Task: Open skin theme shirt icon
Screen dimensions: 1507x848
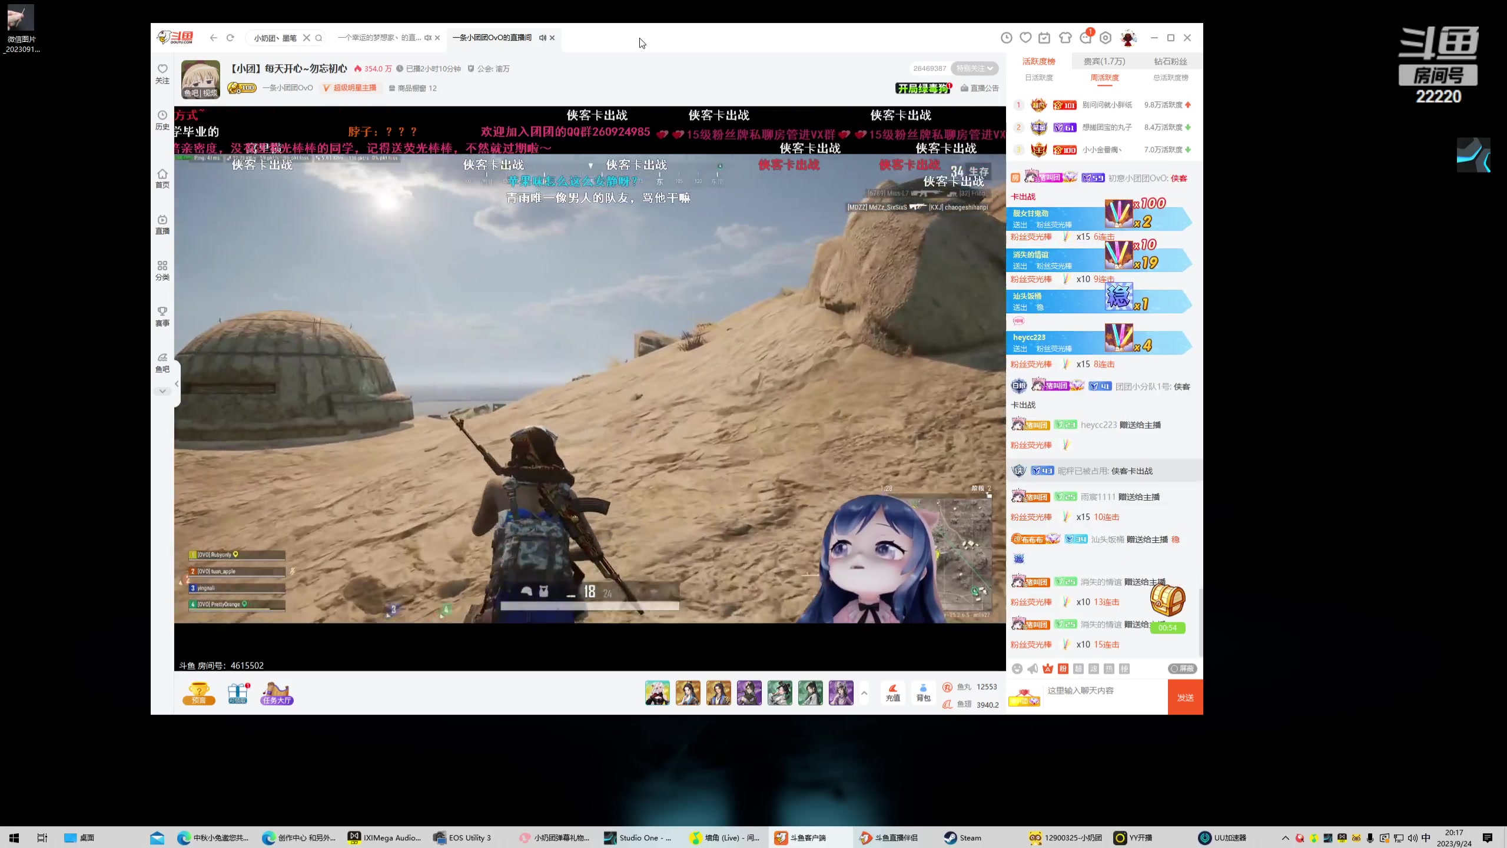Action: point(1065,38)
